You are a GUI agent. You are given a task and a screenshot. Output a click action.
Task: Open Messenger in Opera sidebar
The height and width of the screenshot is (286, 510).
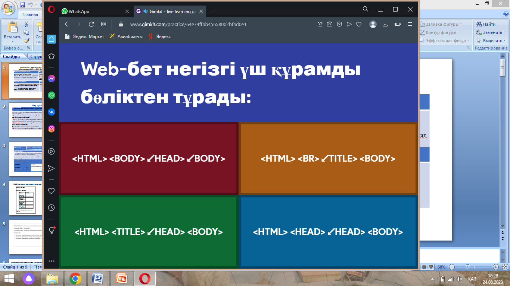[52, 79]
